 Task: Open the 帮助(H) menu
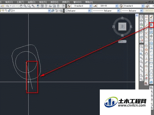point(89,2)
